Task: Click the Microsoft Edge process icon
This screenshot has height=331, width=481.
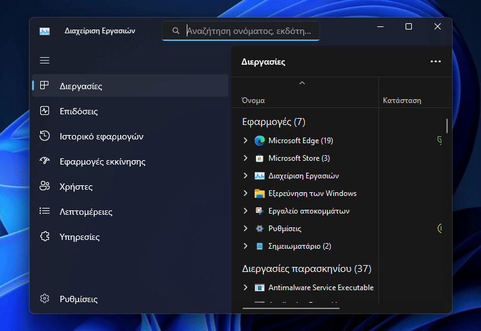Action: (260, 141)
